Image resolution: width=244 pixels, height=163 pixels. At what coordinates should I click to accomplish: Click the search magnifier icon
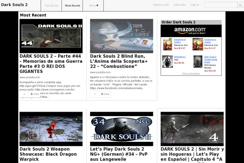[x=240, y=5]
